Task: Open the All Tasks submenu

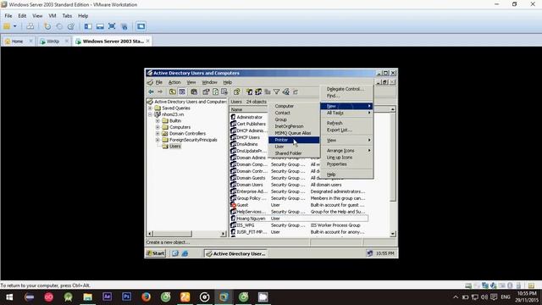Action: (346, 113)
